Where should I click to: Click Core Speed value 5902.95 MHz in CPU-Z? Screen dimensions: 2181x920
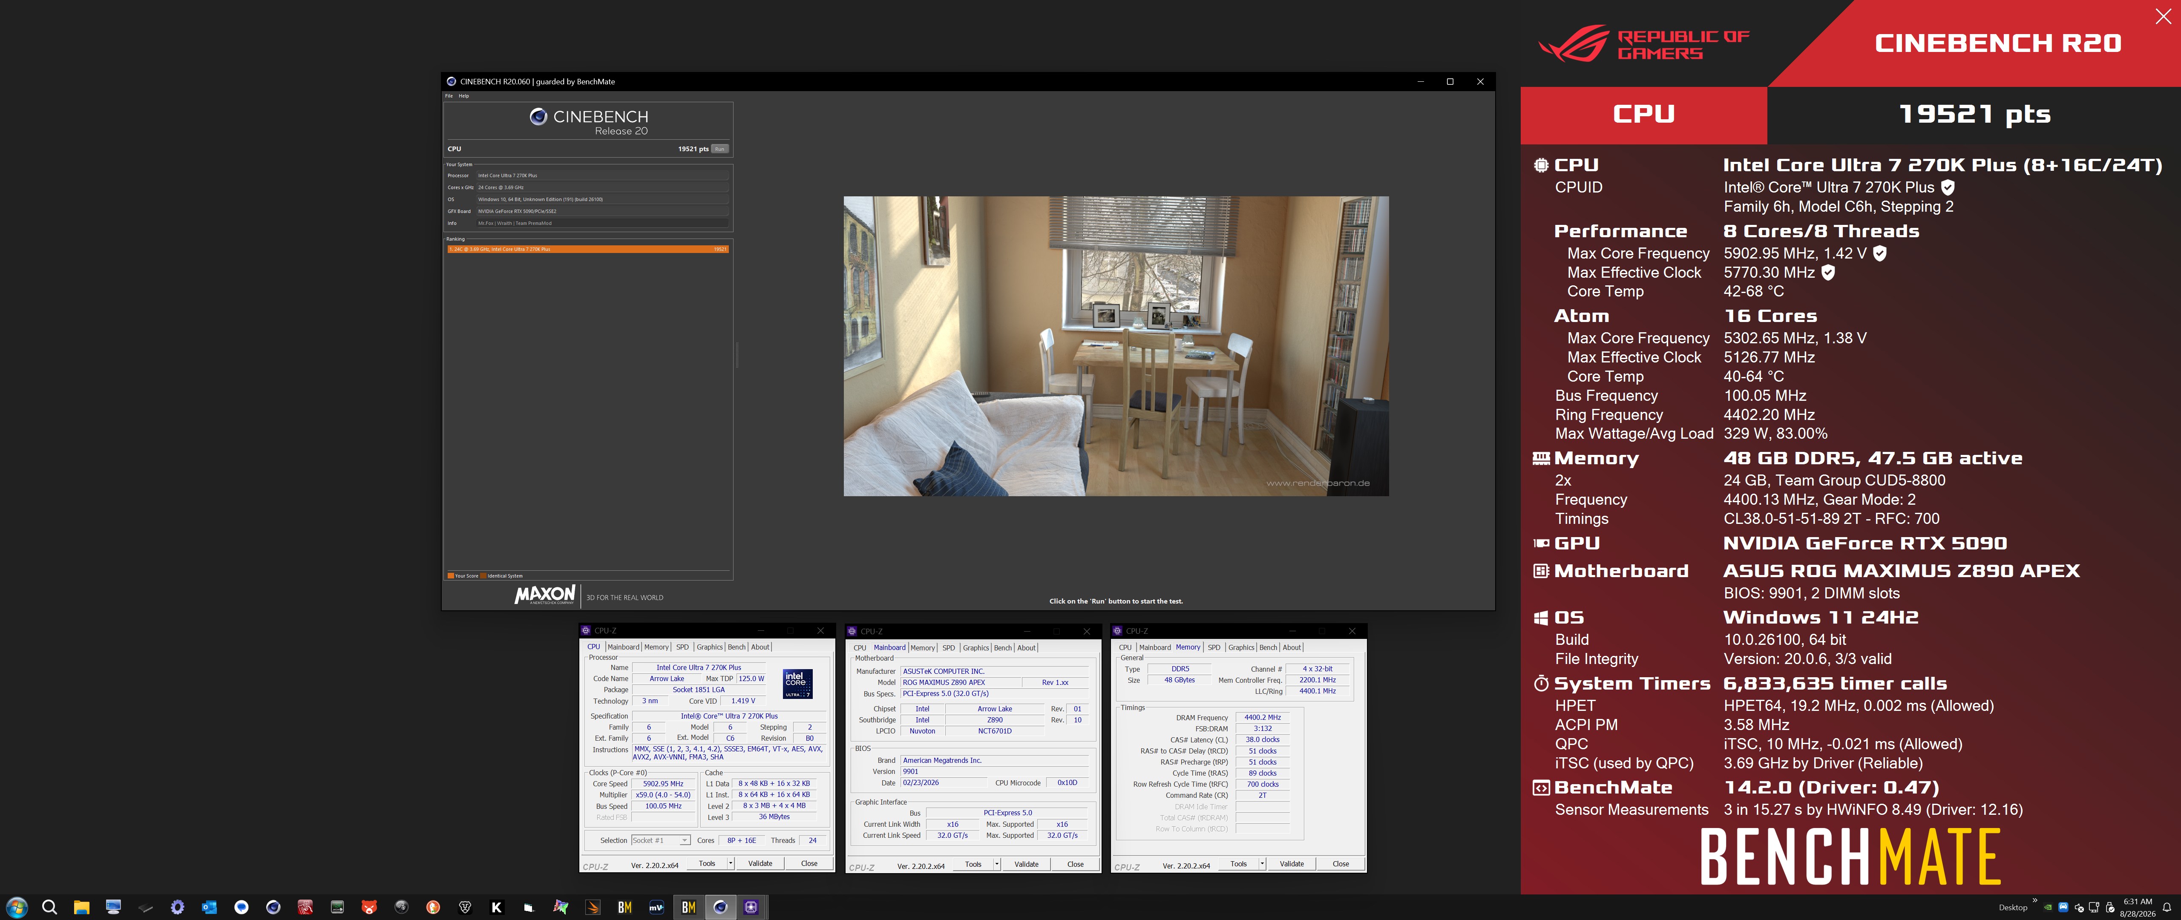(663, 784)
